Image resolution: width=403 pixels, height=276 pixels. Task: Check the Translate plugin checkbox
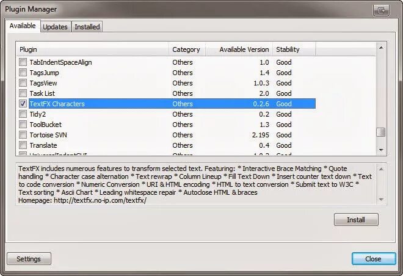pos(23,145)
